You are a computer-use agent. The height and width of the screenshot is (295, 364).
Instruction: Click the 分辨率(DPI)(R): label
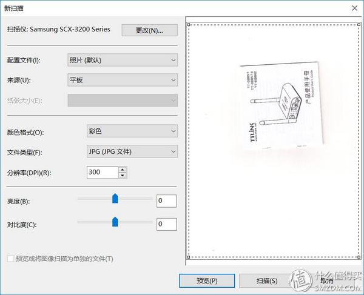click(x=29, y=173)
